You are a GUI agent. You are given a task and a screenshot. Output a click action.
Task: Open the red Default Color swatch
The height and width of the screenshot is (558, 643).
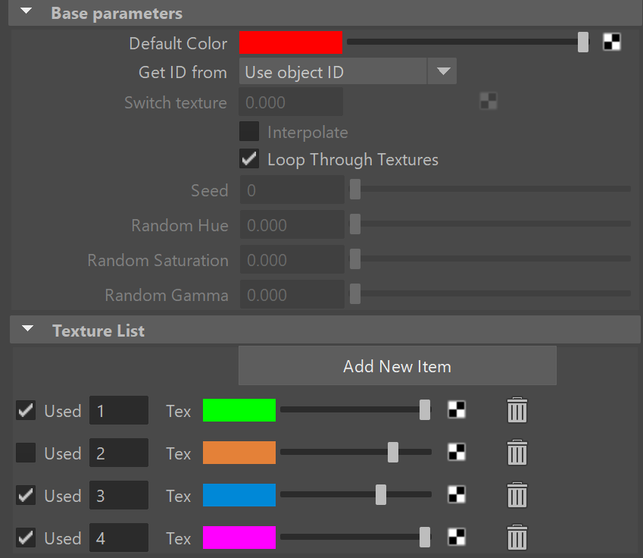[291, 42]
